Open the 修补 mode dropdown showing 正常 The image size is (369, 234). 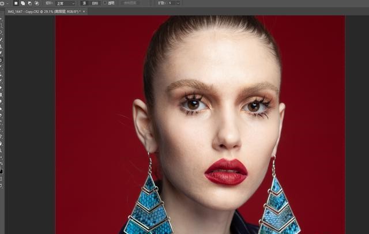click(x=65, y=3)
